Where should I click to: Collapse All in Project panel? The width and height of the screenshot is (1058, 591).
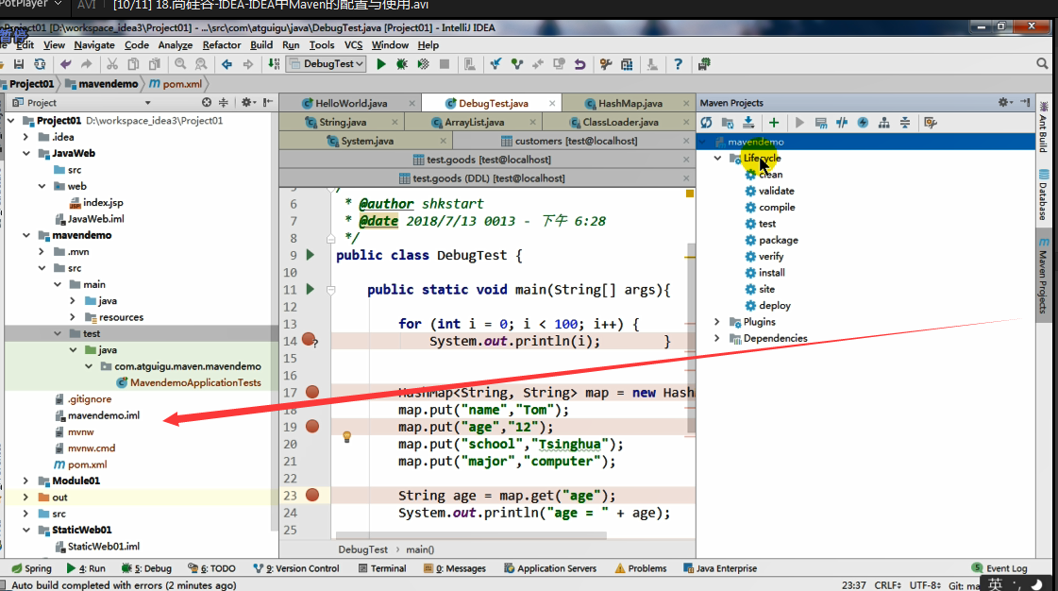[224, 103]
